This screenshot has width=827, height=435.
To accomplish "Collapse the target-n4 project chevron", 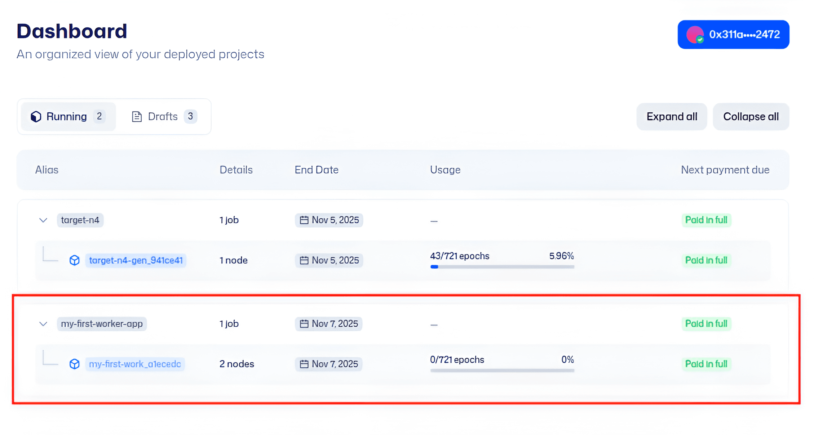I will [x=43, y=220].
